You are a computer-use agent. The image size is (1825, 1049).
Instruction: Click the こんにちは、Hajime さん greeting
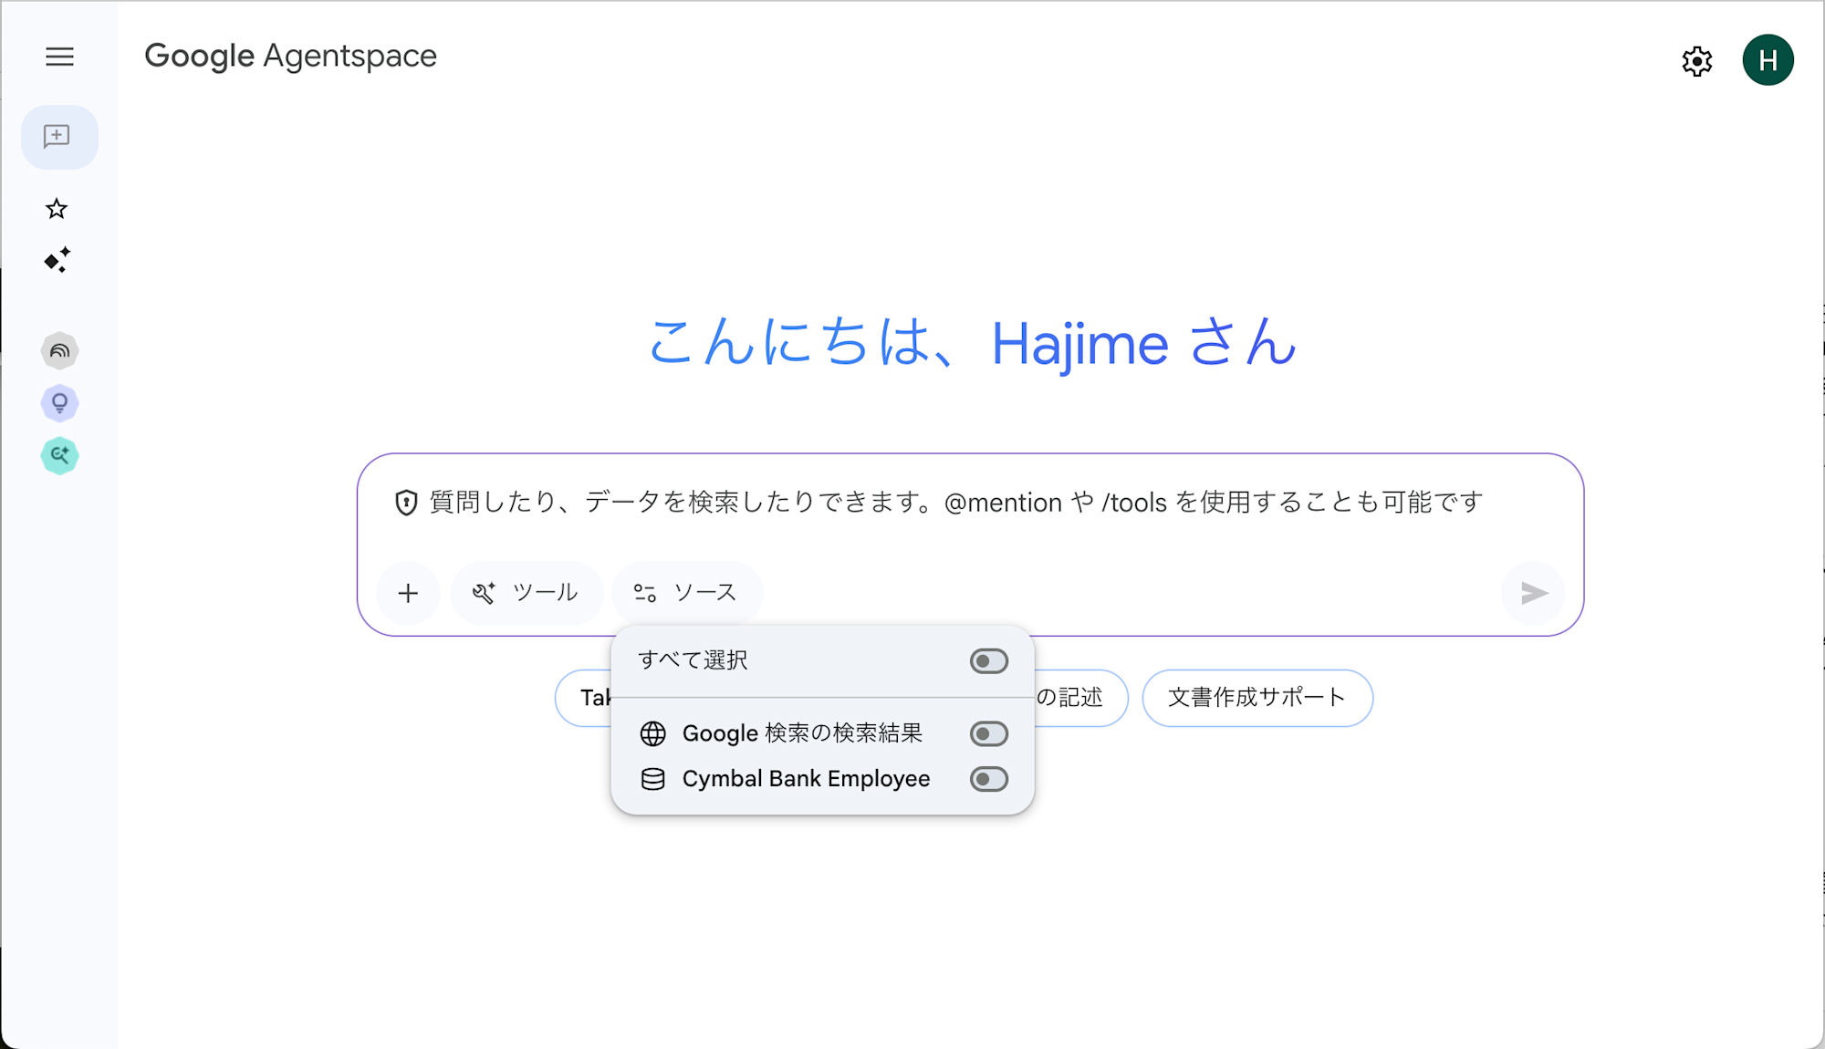coord(971,344)
